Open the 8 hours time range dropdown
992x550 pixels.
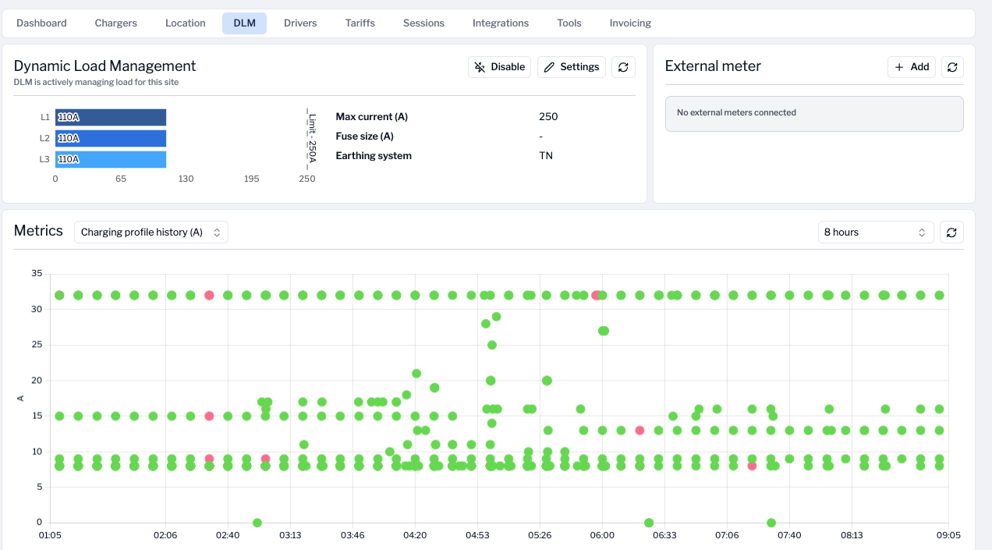[875, 232]
